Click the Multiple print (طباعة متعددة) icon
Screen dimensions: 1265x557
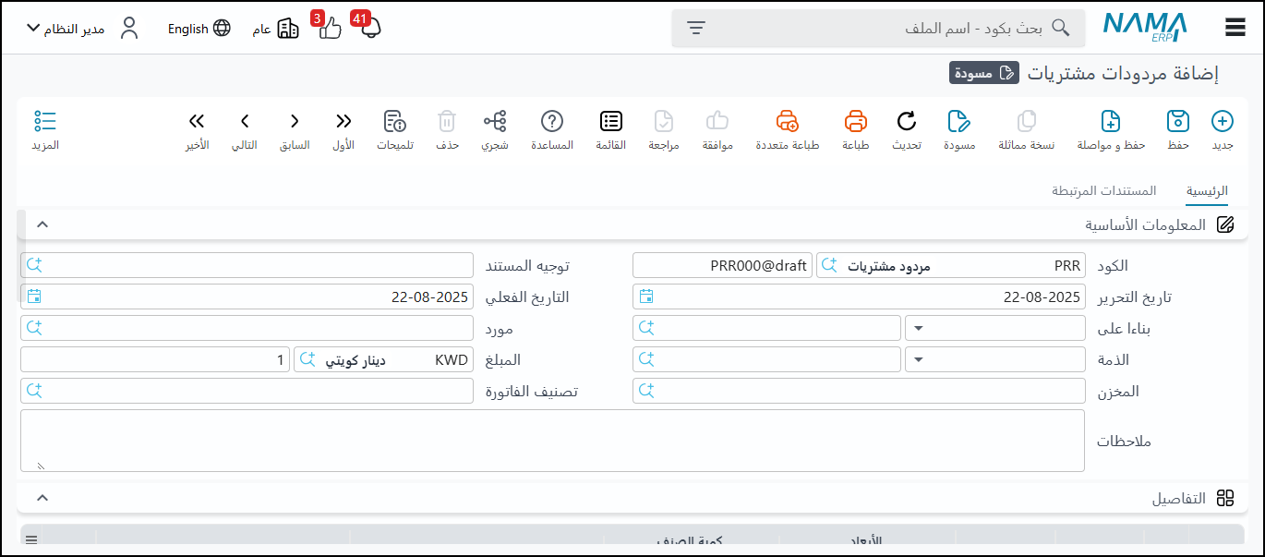787,122
